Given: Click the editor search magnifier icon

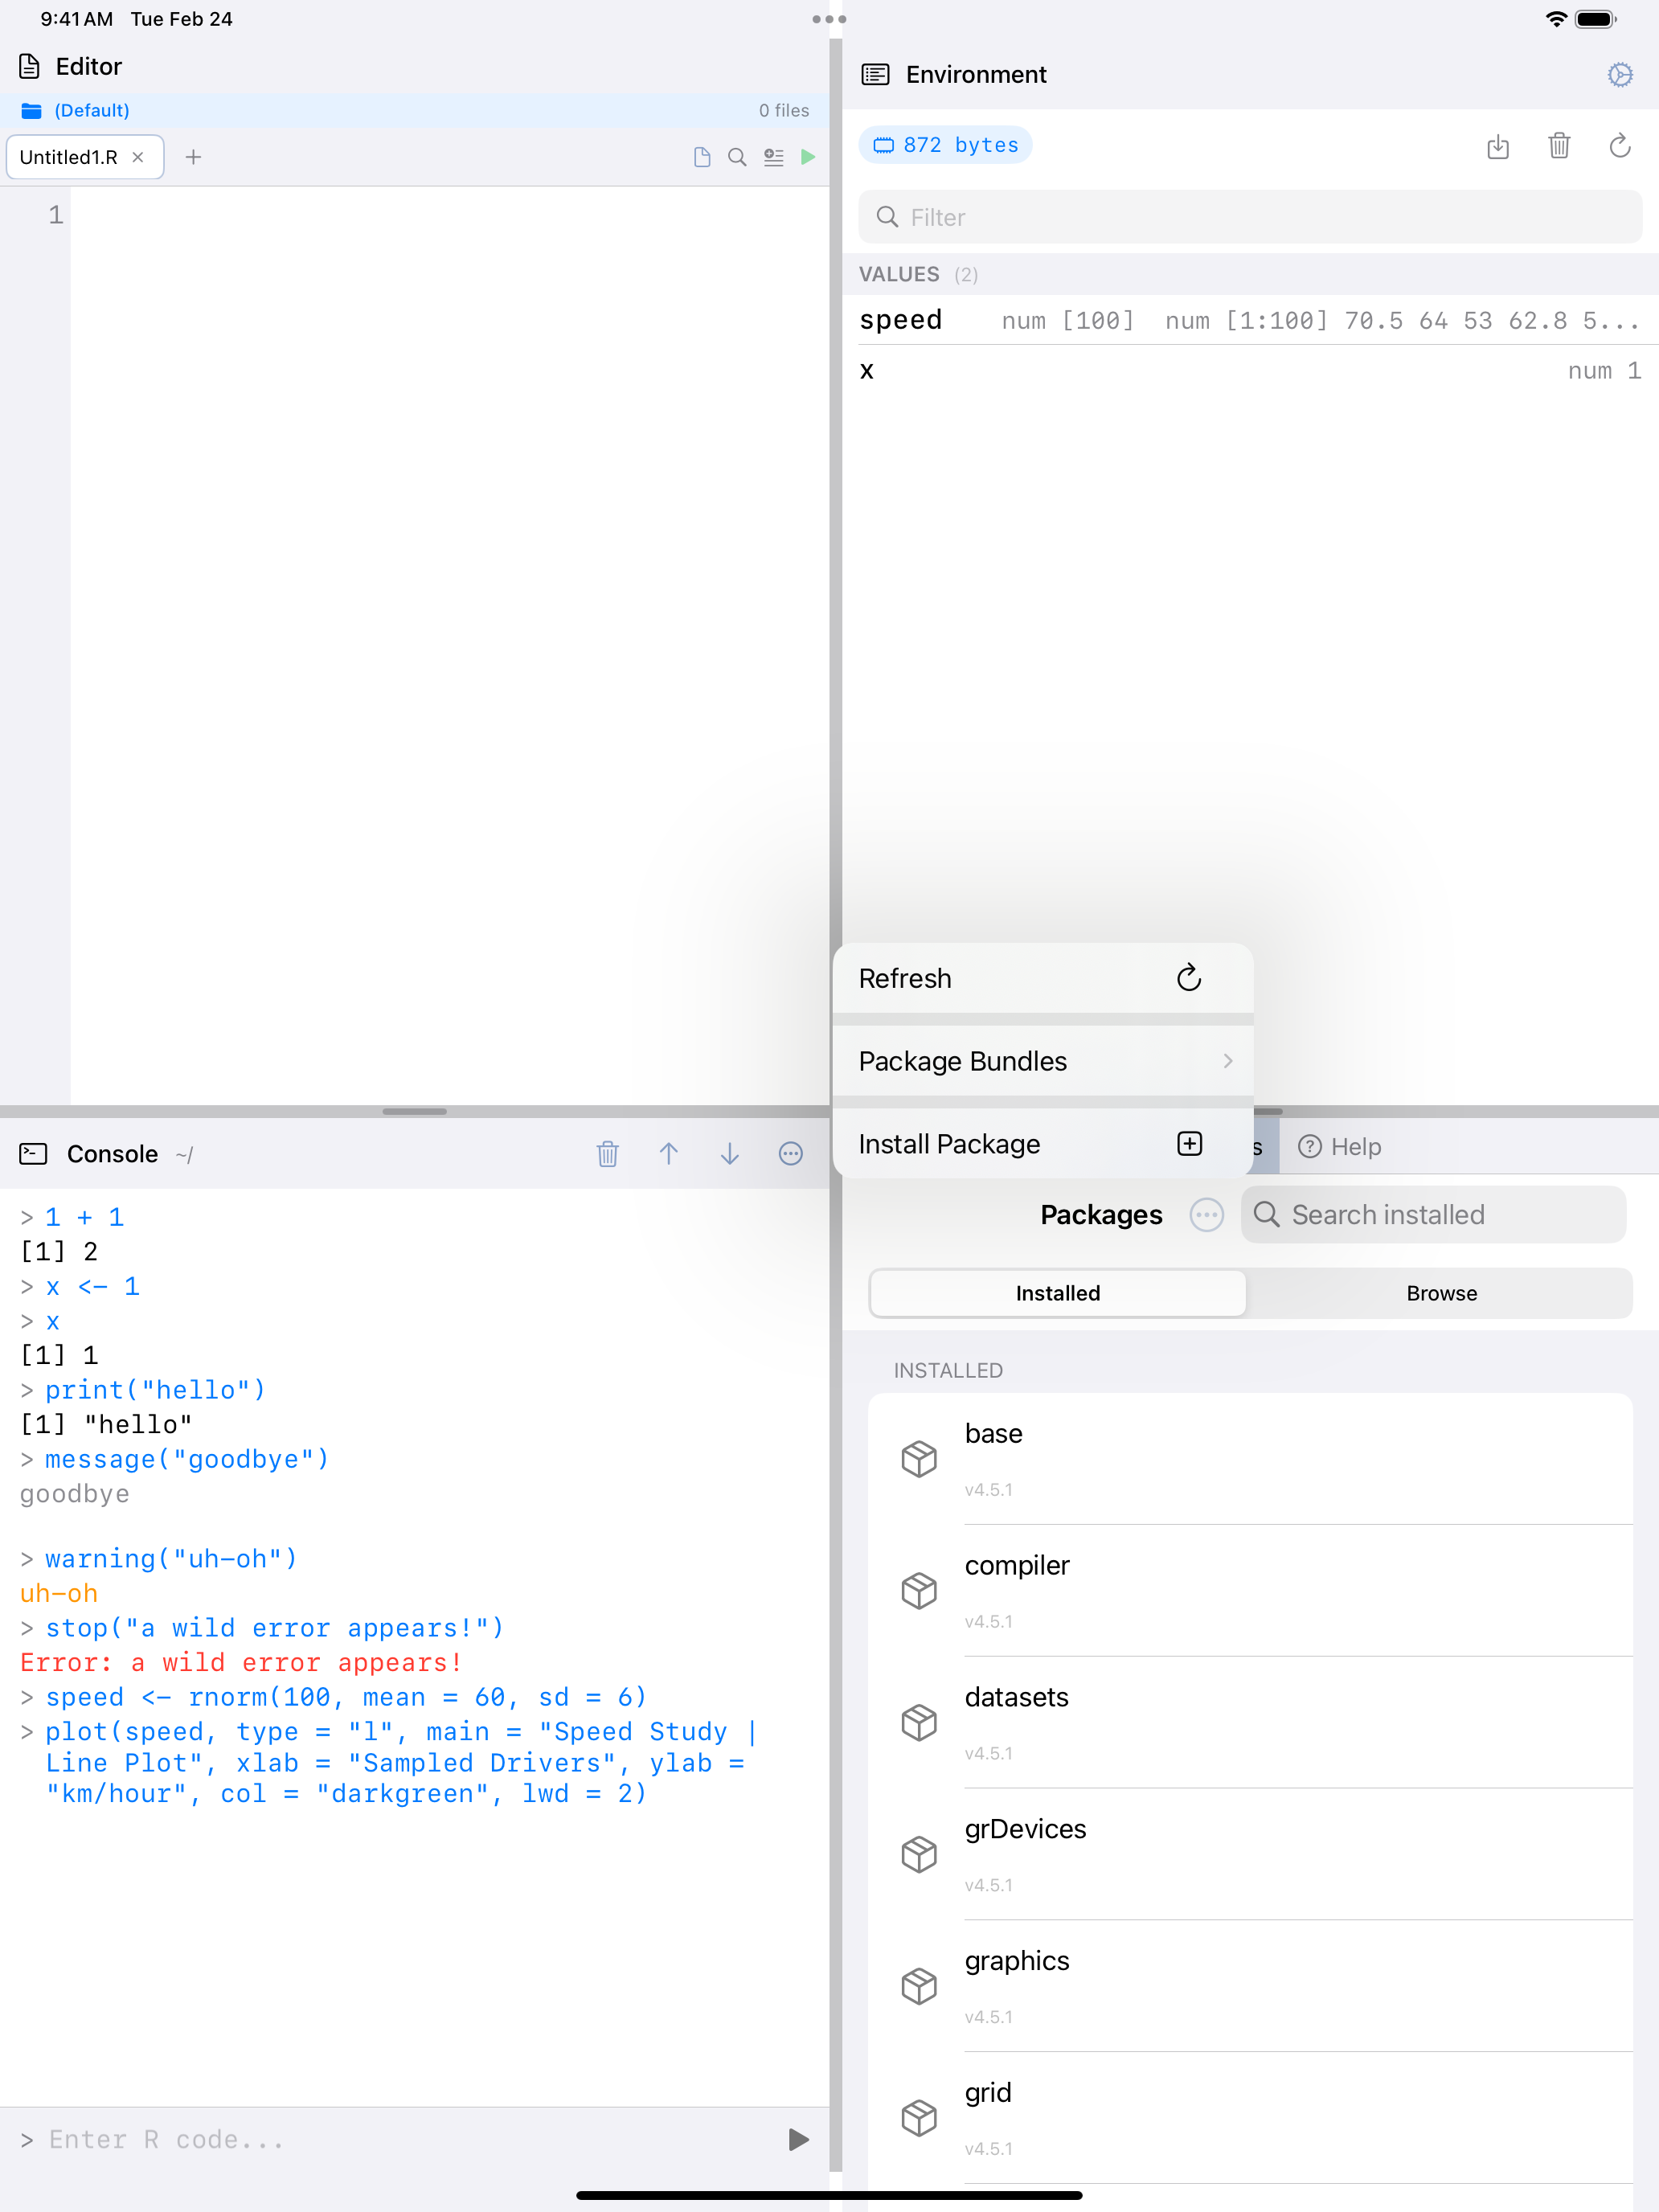Looking at the screenshot, I should pos(737,157).
